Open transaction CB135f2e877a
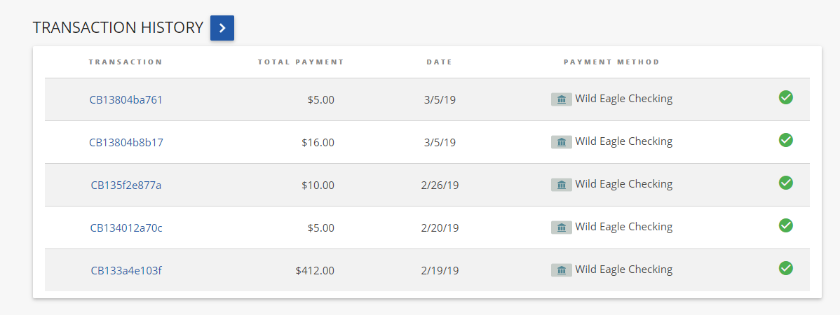The height and width of the screenshot is (315, 840). point(126,185)
